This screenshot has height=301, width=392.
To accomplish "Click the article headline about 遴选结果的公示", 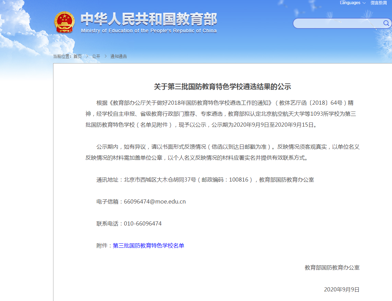I will tap(222, 87).
